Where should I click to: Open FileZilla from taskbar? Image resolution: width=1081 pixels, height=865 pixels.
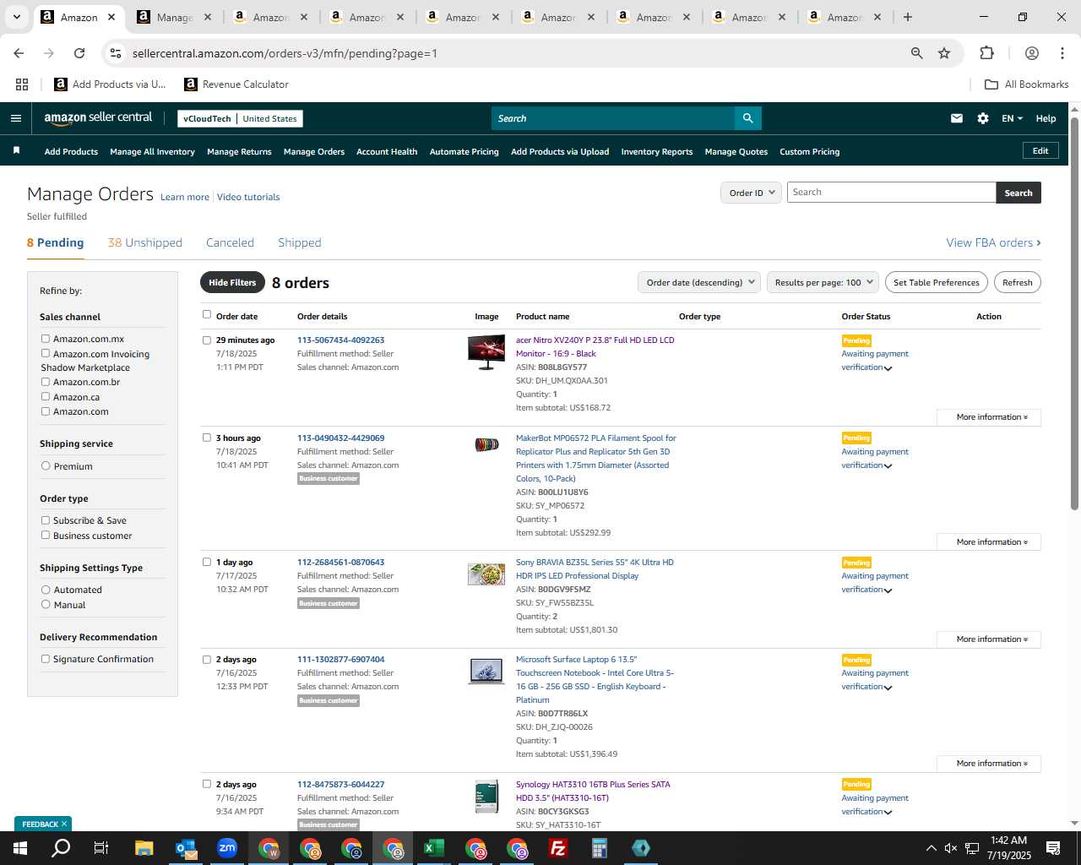(557, 848)
